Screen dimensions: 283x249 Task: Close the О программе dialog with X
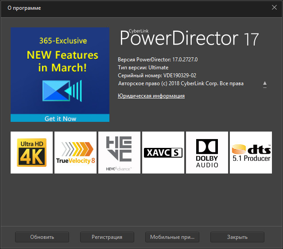click(274, 7)
